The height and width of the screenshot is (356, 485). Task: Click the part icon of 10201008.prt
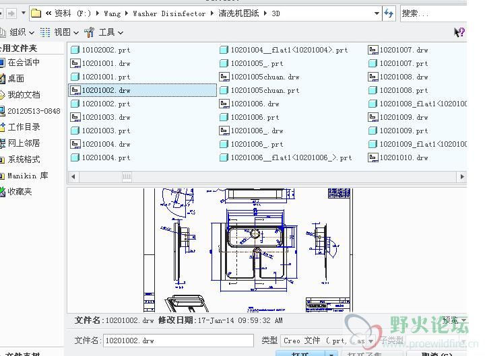(x=373, y=90)
